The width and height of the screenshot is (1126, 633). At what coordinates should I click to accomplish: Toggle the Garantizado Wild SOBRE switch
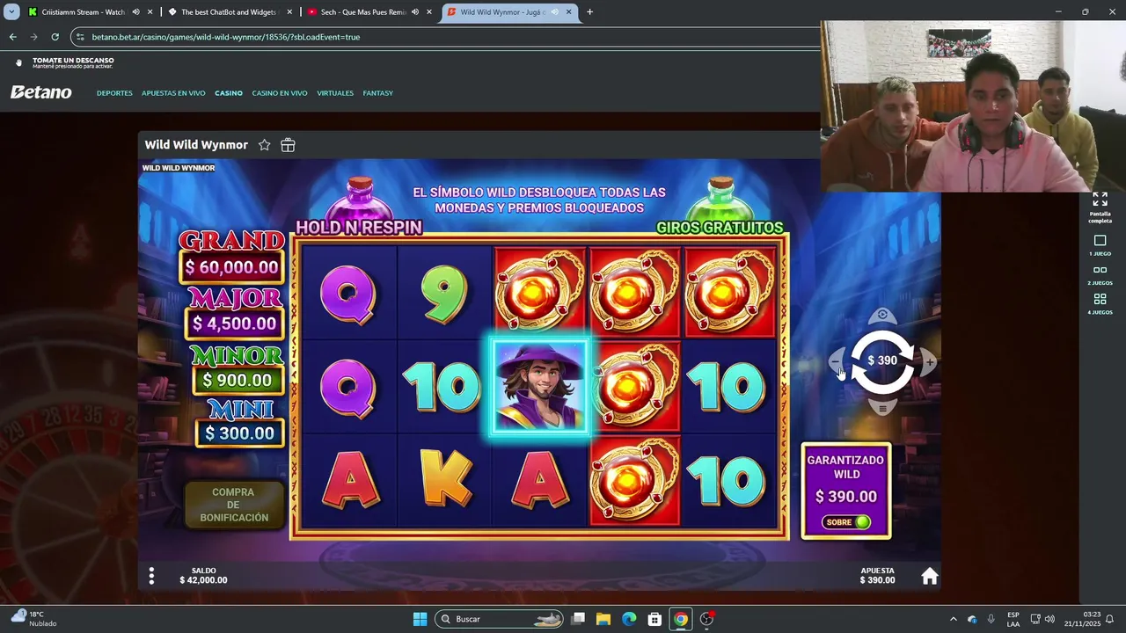point(846,522)
